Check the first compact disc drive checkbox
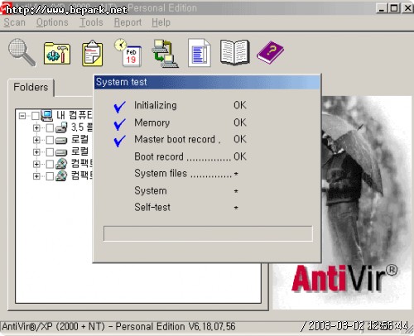Viewport: 414px width, 336px height. (x=50, y=164)
